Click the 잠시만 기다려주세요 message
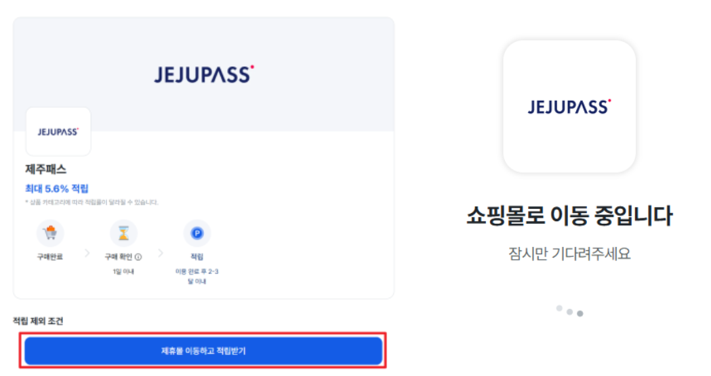711x376 pixels. pos(569,254)
